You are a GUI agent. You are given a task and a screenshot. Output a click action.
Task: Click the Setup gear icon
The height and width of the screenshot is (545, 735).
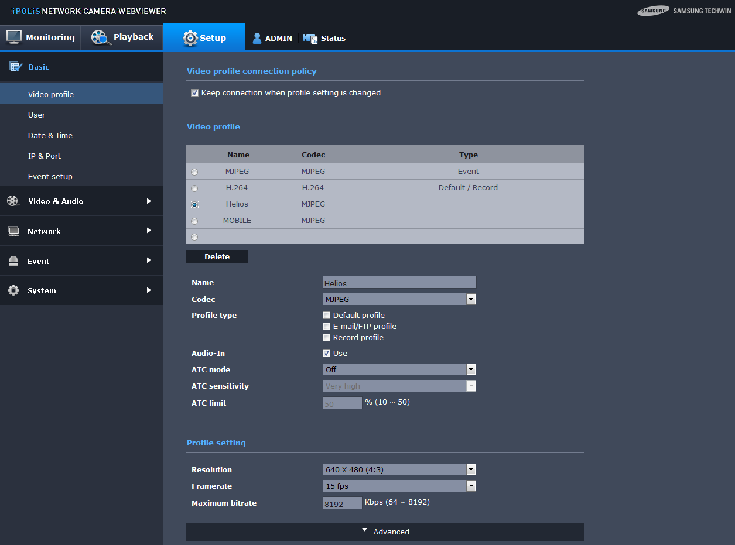tap(190, 38)
